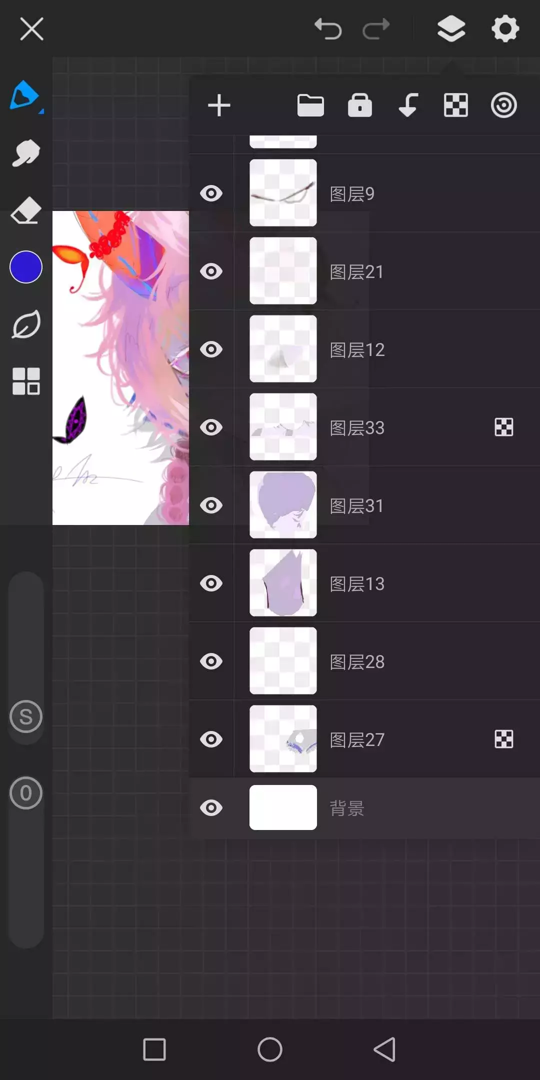Hide layer 图层9

click(x=211, y=193)
